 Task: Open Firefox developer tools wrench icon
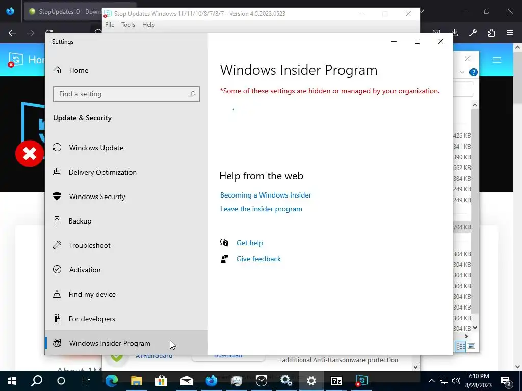coord(473,33)
